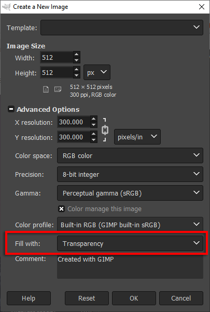This screenshot has height=312, width=210.
Task: Increase Width with the up arrow
Action: [76, 54]
